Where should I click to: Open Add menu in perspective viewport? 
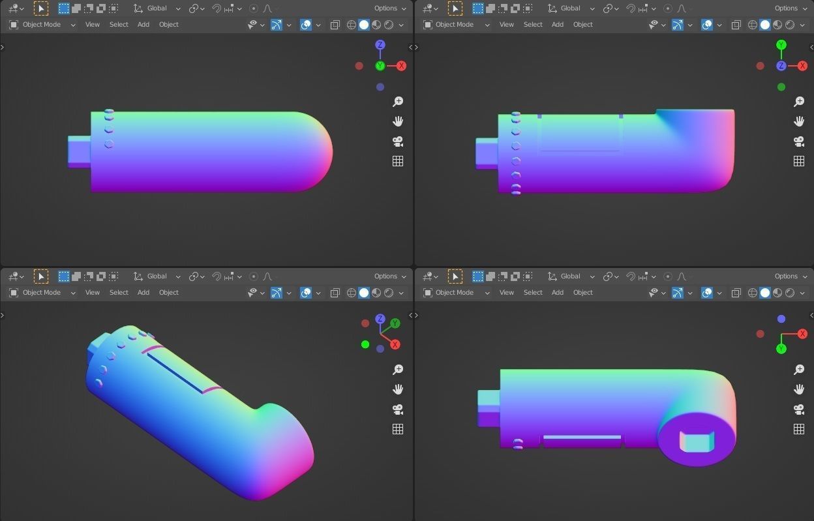143,293
